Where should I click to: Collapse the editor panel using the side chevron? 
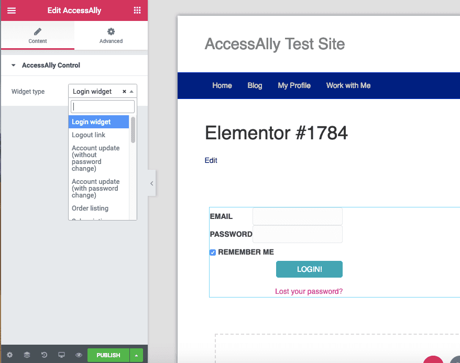[151, 183]
